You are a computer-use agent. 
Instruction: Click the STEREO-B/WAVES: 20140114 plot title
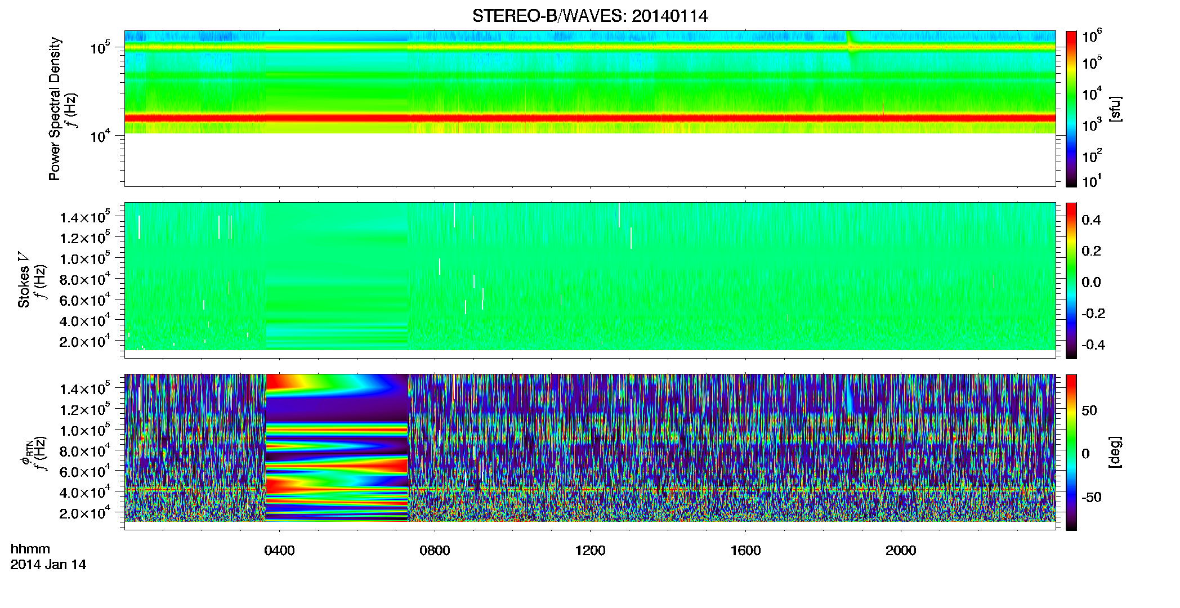[x=589, y=16]
